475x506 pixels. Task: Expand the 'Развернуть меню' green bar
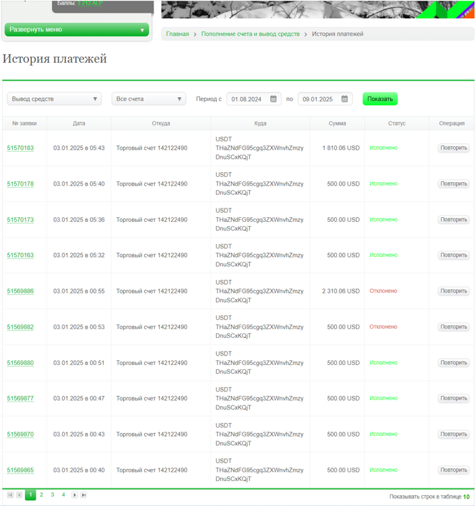[77, 30]
